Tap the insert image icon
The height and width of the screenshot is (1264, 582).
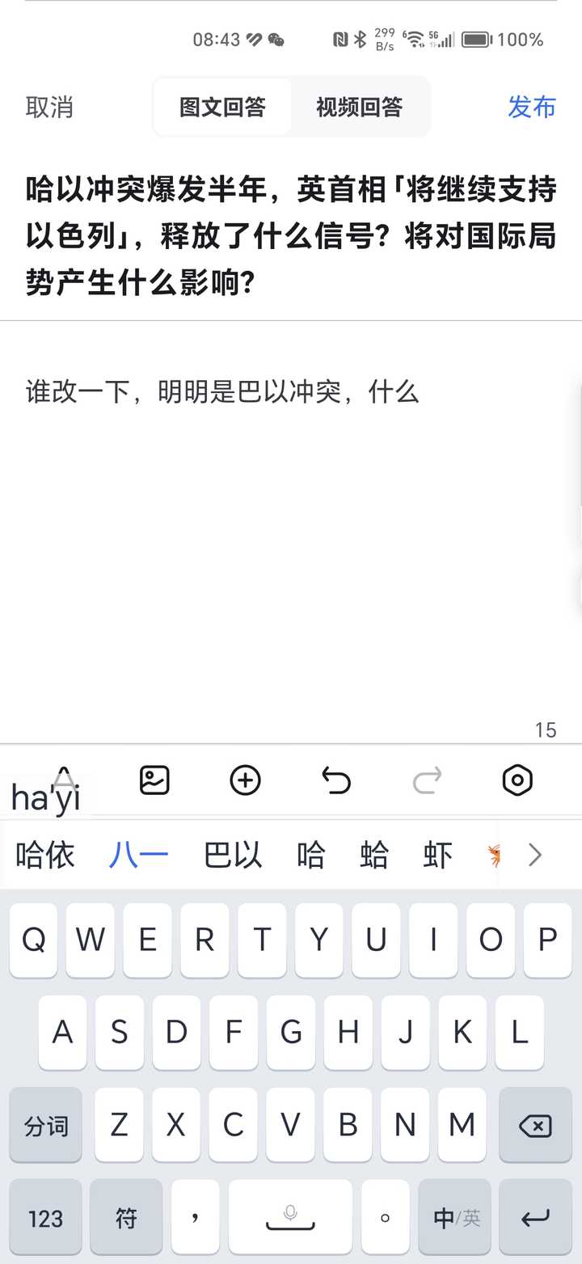pyautogui.click(x=154, y=780)
